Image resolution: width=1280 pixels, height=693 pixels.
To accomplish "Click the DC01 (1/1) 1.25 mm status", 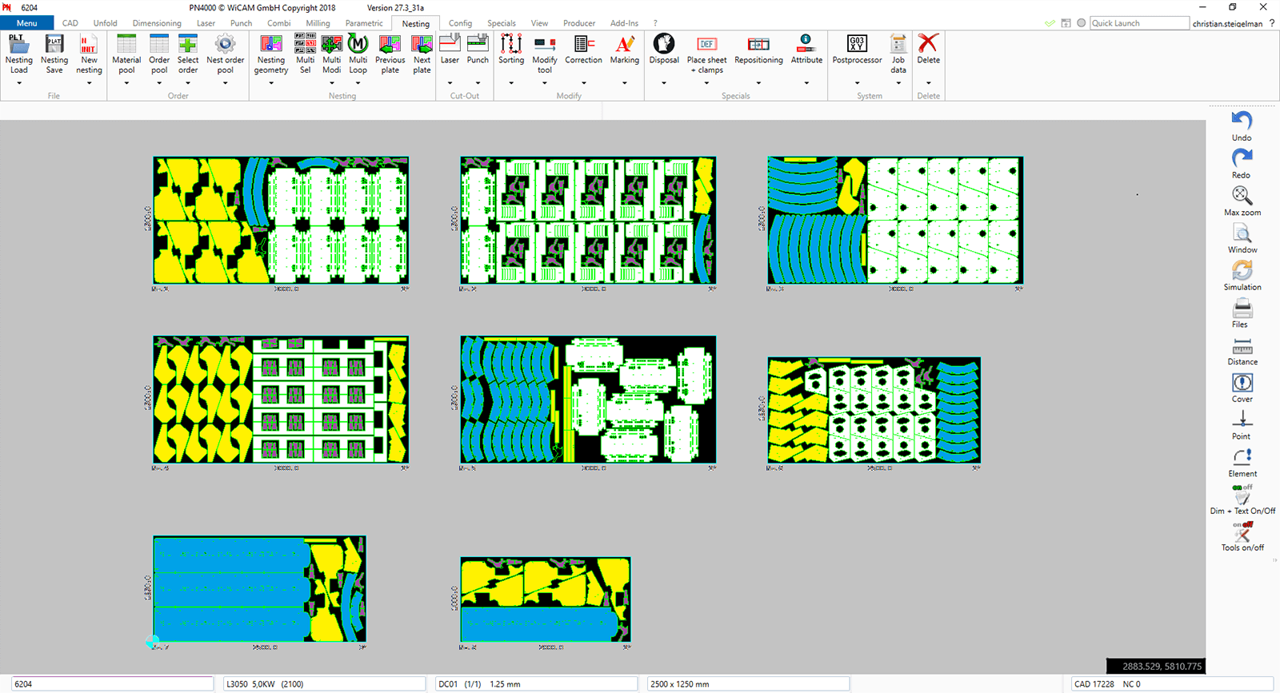I will point(536,684).
